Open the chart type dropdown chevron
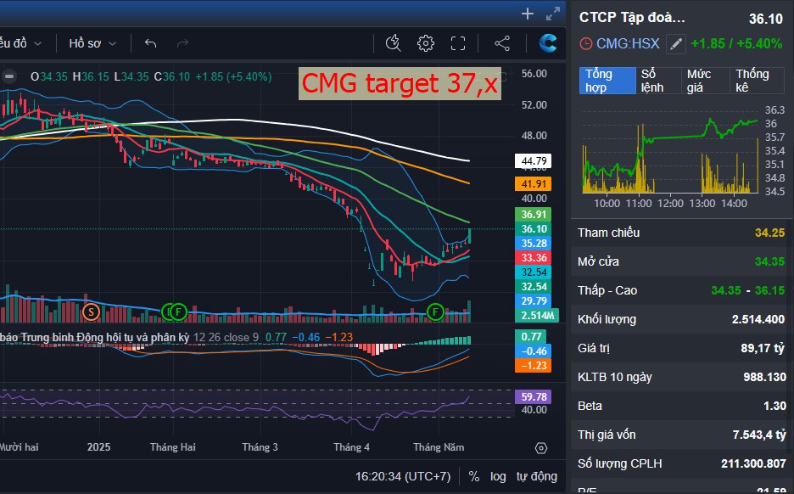Image resolution: width=794 pixels, height=494 pixels. coord(37,43)
